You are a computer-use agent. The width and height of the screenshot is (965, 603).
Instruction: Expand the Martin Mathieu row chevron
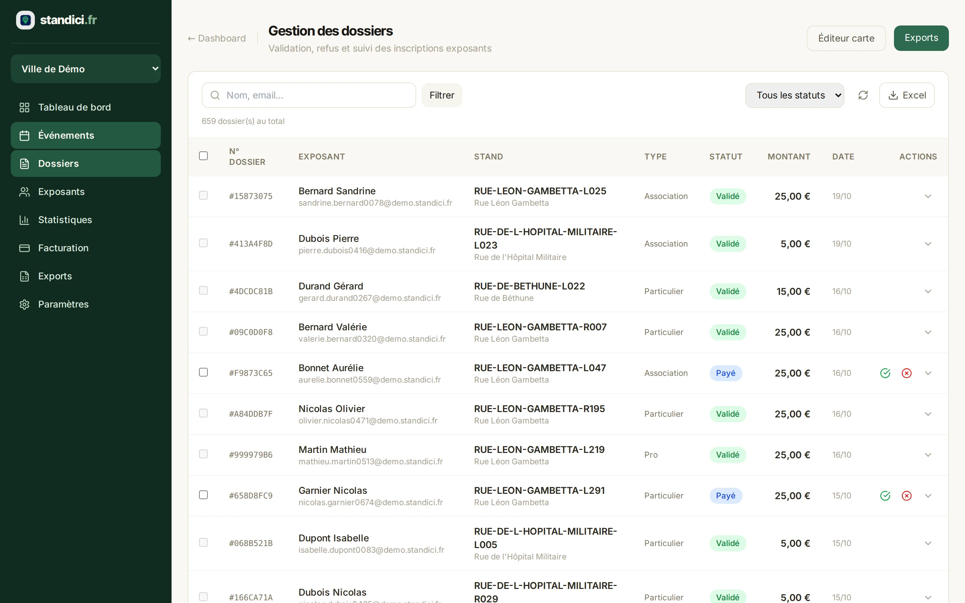pyautogui.click(x=928, y=455)
